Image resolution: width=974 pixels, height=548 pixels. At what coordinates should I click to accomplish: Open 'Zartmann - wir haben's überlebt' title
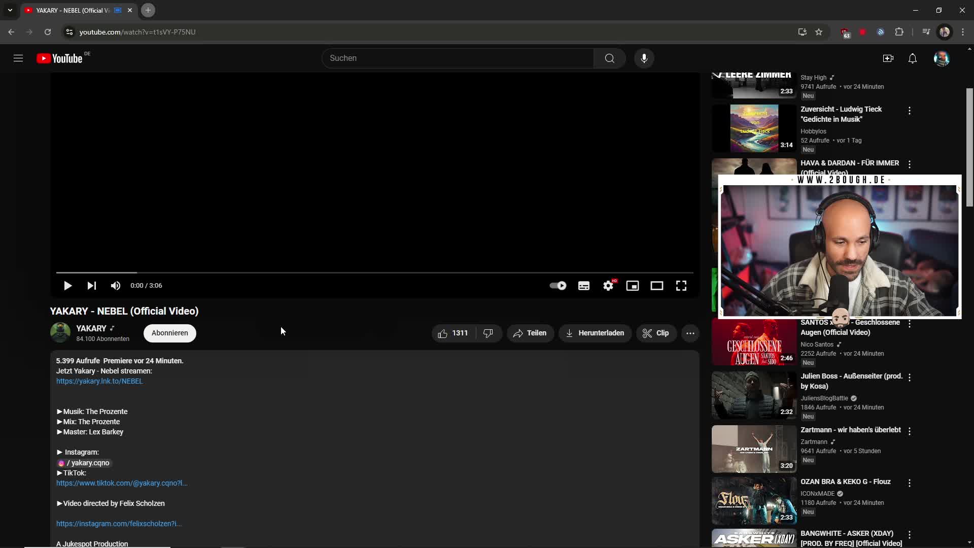[851, 430]
